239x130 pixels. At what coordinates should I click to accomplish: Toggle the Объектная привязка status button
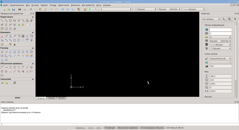pyautogui.click(x=128, y=128)
